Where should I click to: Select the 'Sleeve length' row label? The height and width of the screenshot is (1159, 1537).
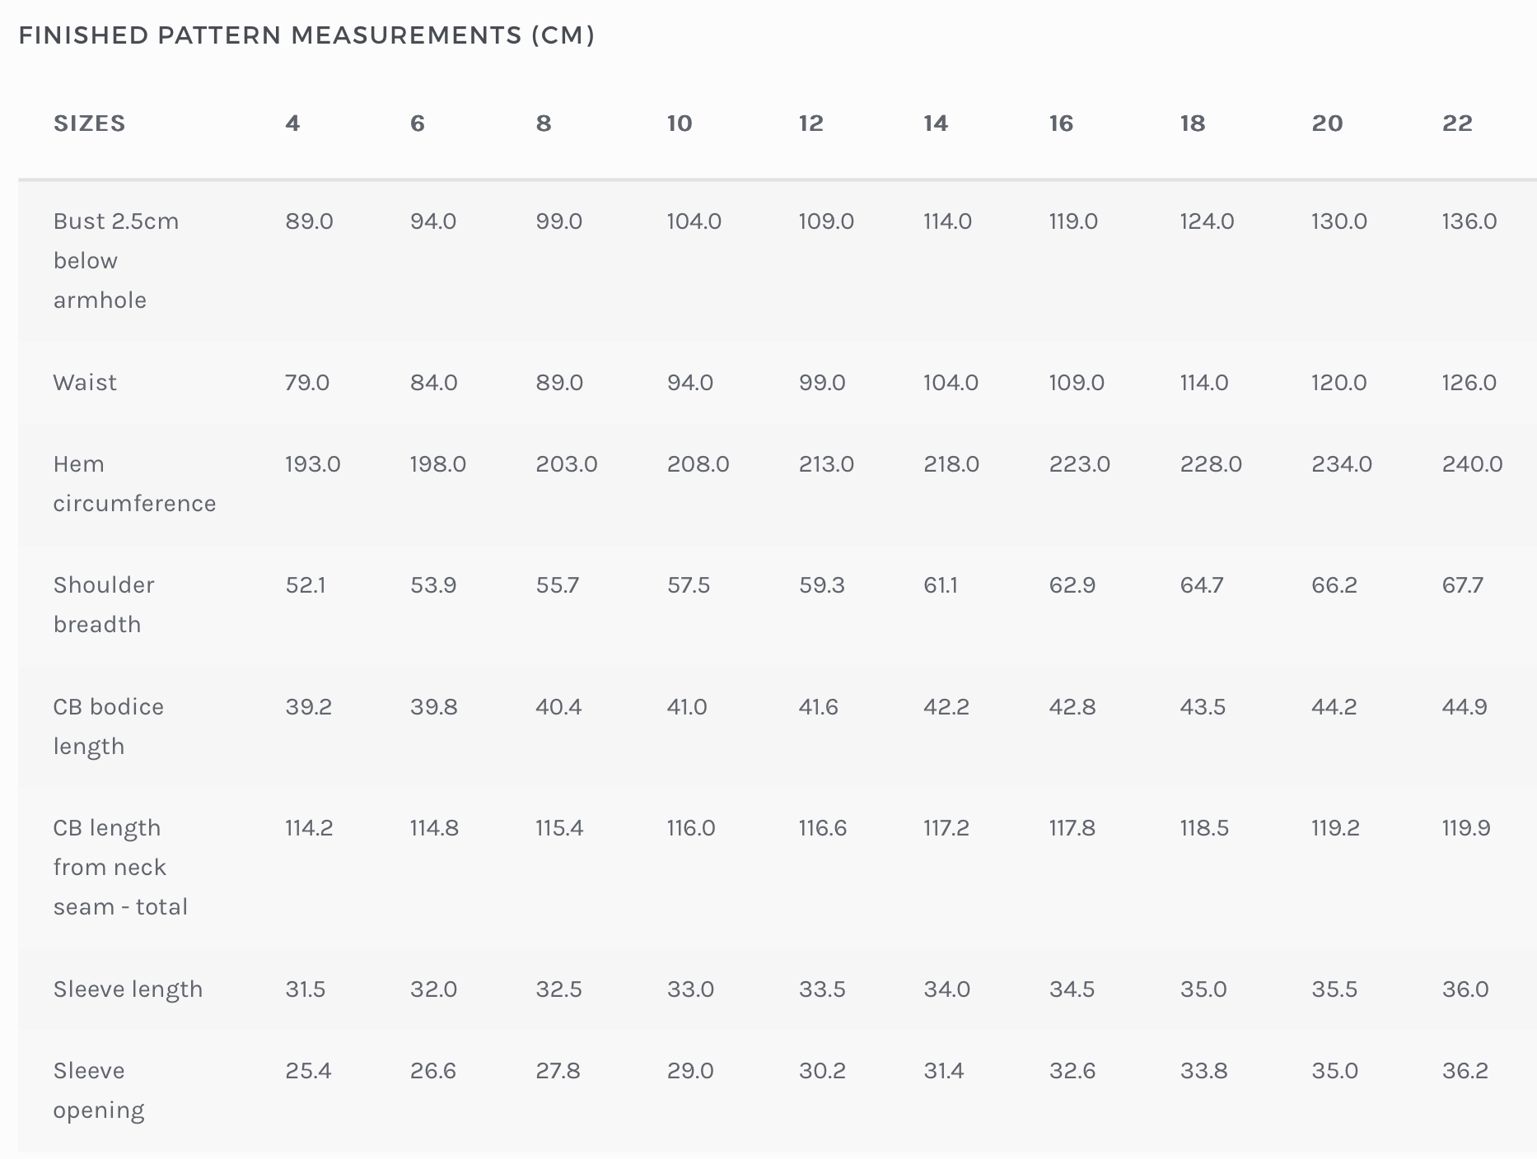tap(128, 989)
